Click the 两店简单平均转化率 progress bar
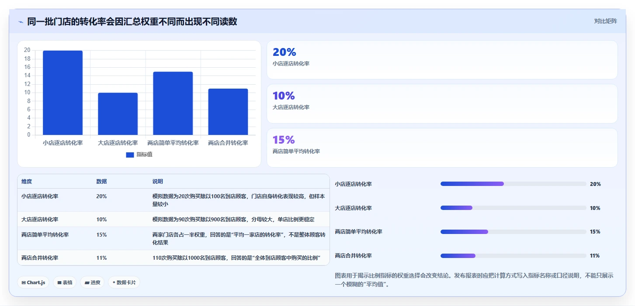Viewport: 635px width, 306px height. [514, 231]
